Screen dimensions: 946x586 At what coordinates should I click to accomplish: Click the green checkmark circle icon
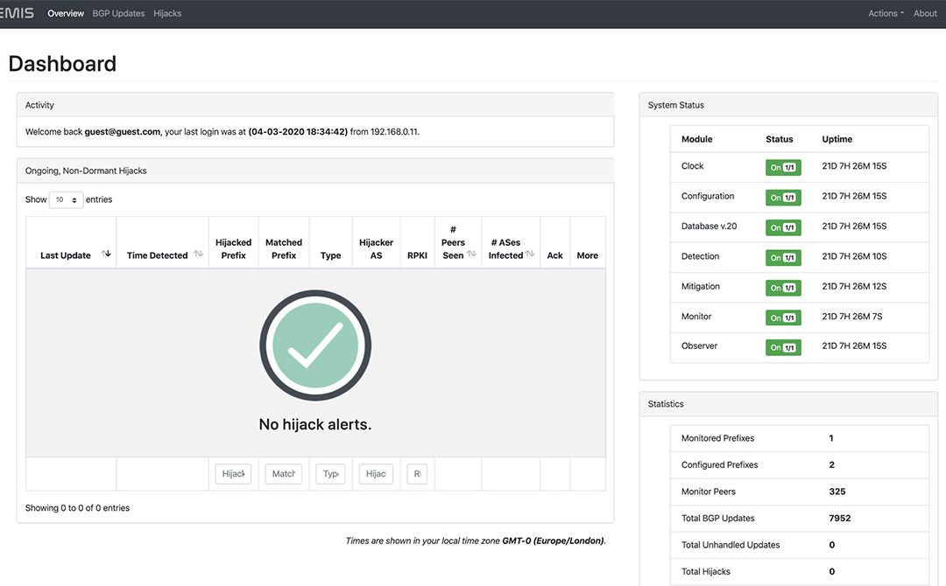tap(315, 345)
